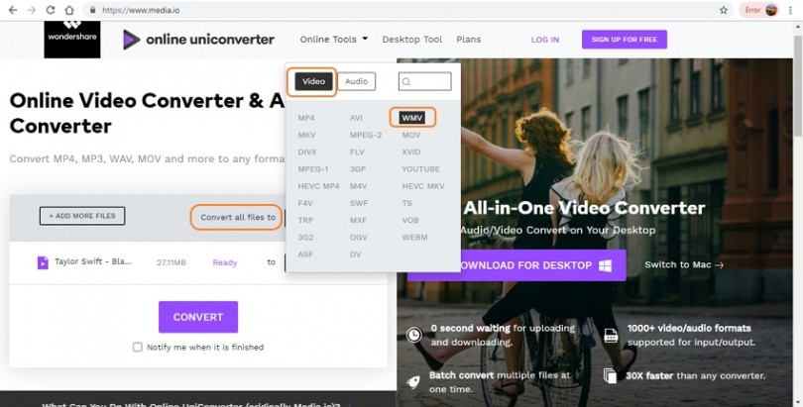Viewport: 803px width, 407px height.
Task: Pick XVID from the format grid
Action: pyautogui.click(x=411, y=152)
